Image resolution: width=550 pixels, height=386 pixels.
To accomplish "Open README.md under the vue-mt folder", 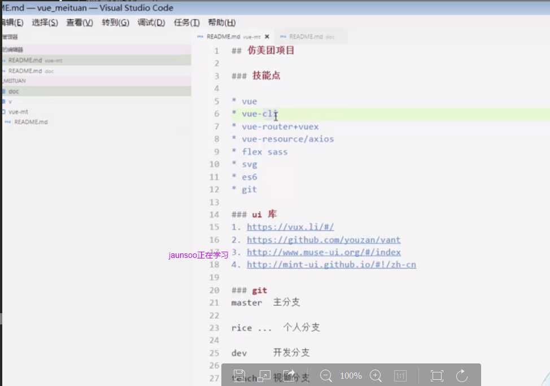I will 97,122.
